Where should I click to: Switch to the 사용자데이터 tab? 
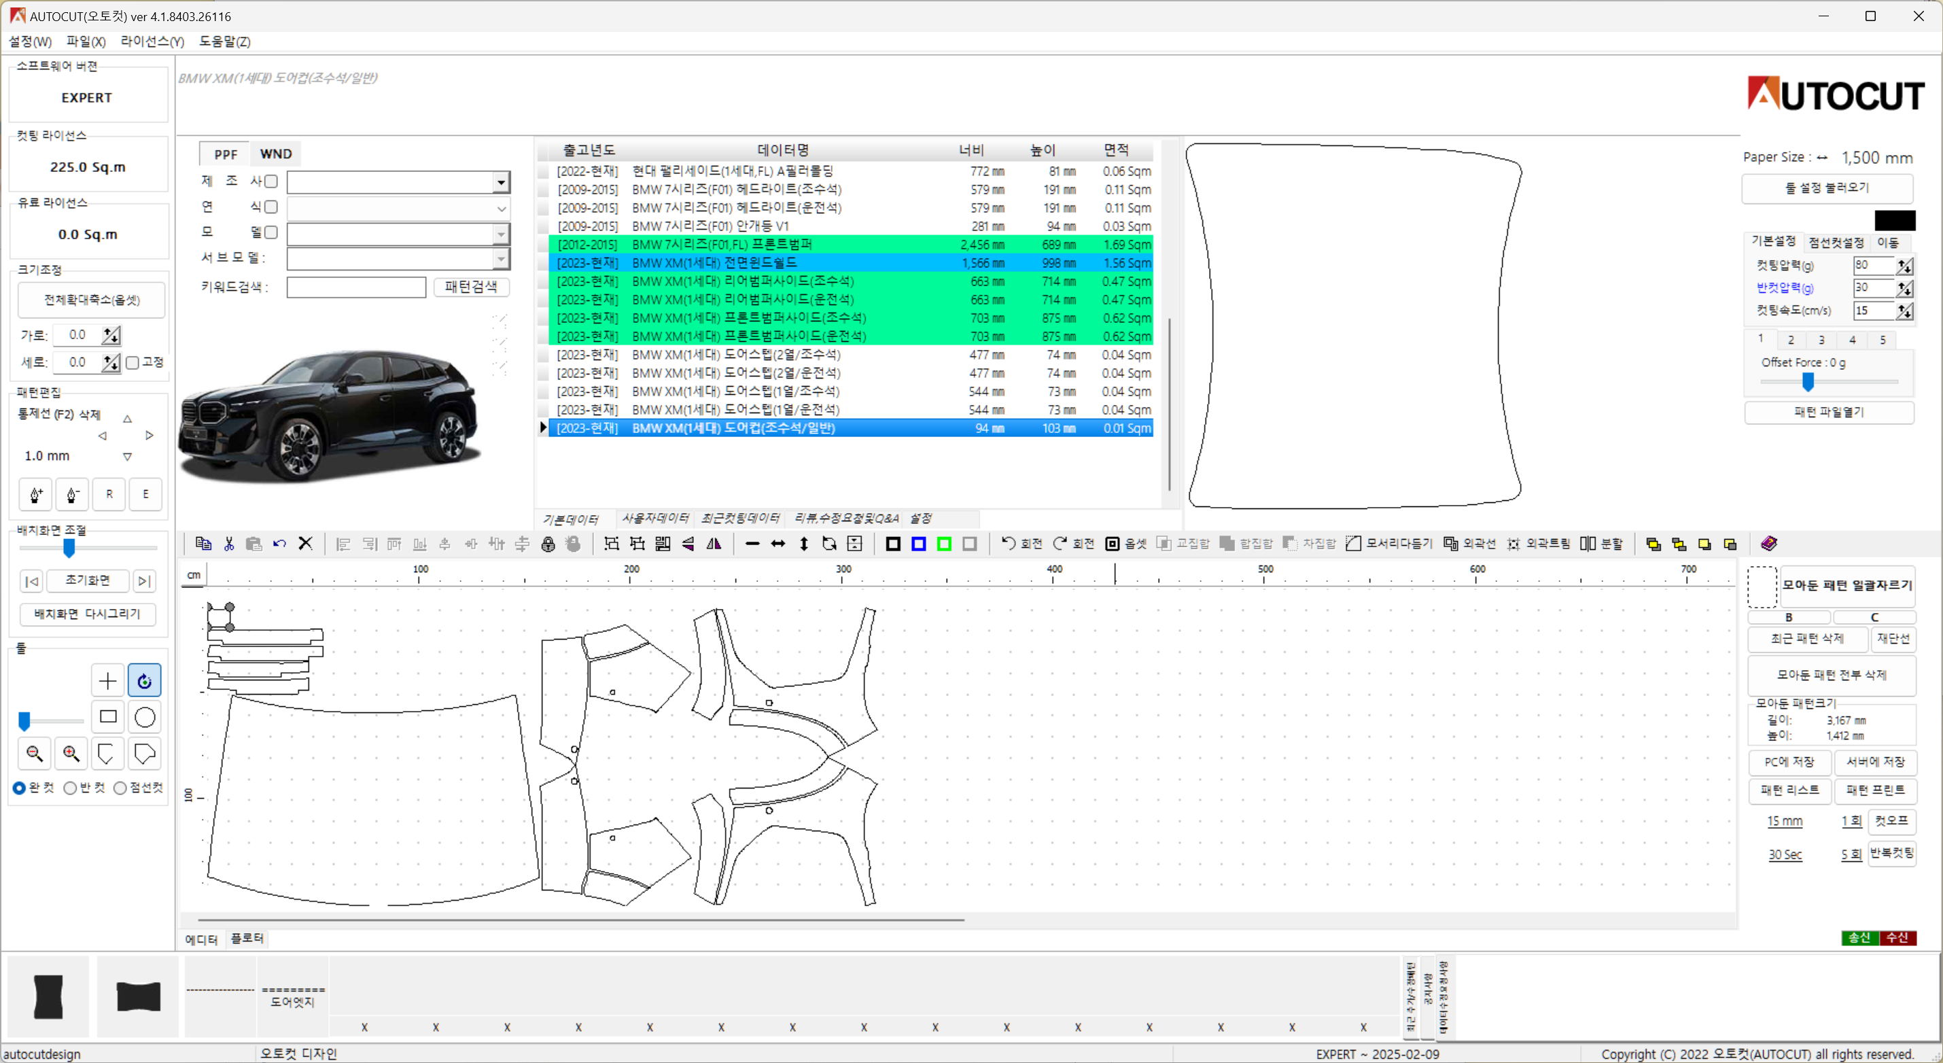pos(654,519)
